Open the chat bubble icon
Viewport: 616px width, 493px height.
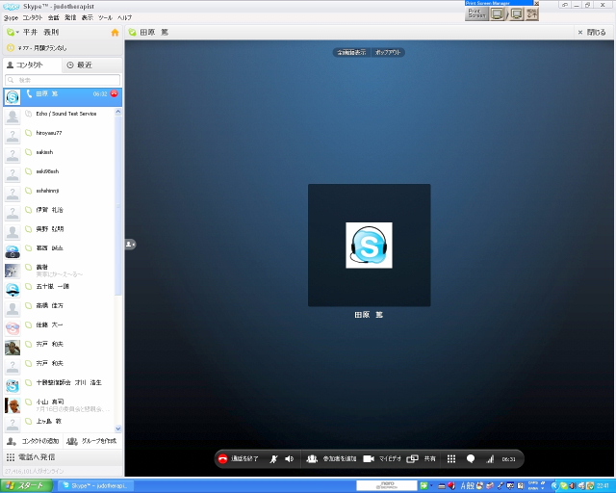(x=471, y=459)
